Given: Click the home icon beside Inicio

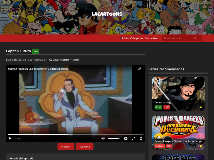Looking at the screenshot, I should (121, 38).
